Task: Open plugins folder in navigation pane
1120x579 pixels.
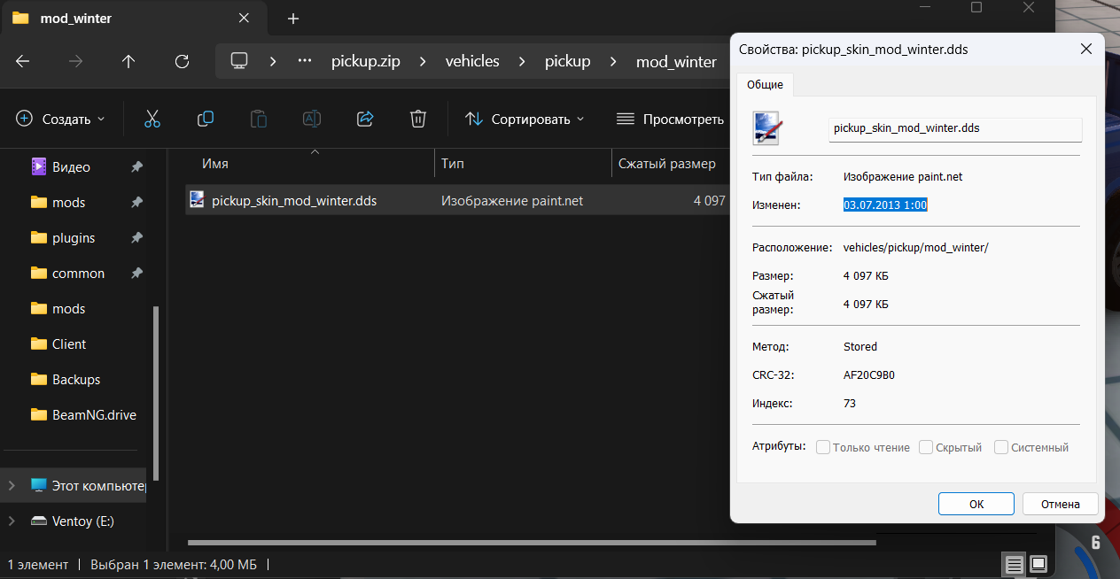Action: pyautogui.click(x=74, y=237)
